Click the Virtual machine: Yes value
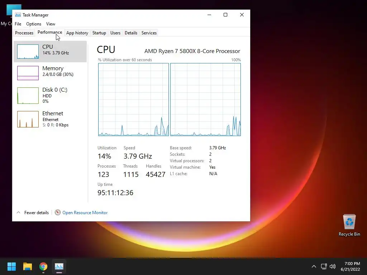Image resolution: width=367 pixels, height=275 pixels. 212,167
